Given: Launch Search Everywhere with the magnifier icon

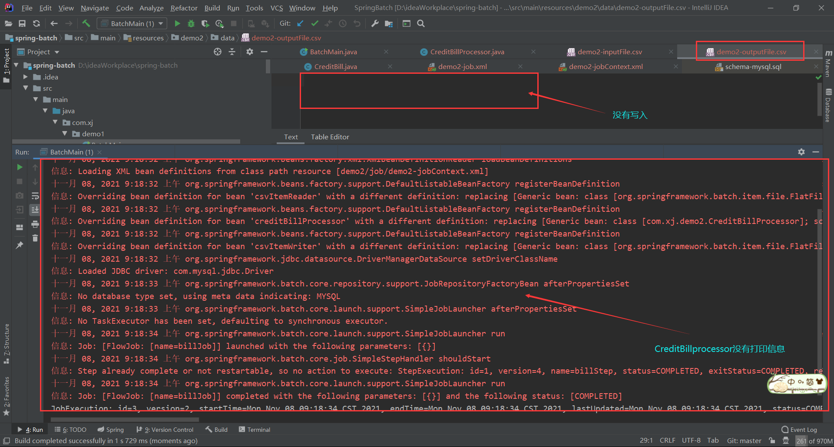Looking at the screenshot, I should 420,23.
